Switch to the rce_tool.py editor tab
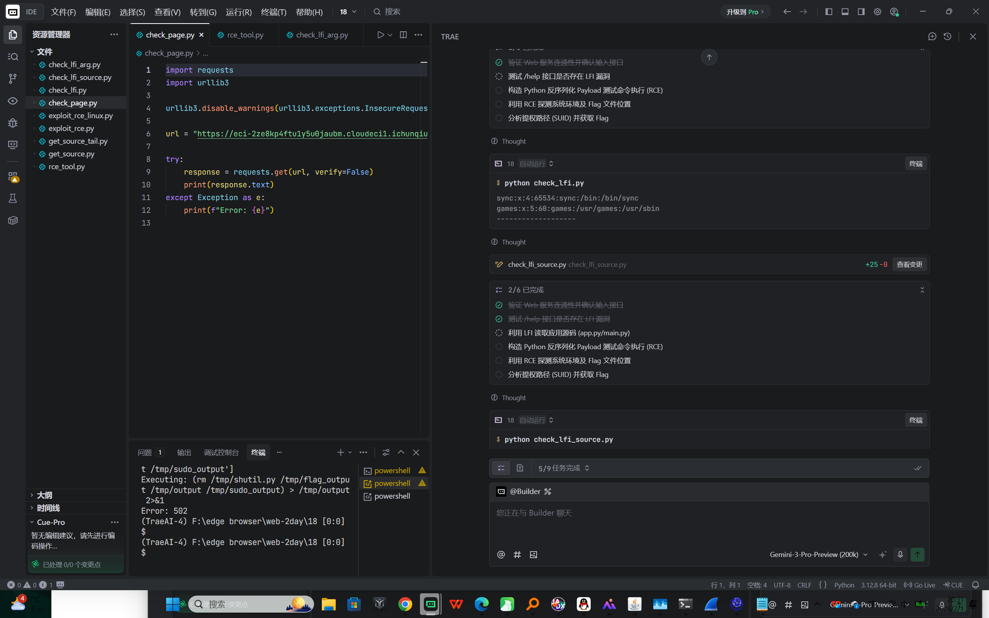 coord(245,35)
